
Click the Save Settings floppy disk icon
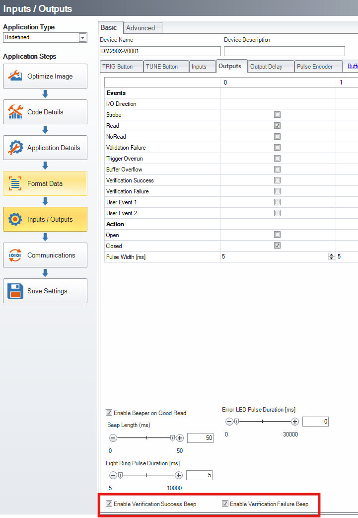[15, 291]
